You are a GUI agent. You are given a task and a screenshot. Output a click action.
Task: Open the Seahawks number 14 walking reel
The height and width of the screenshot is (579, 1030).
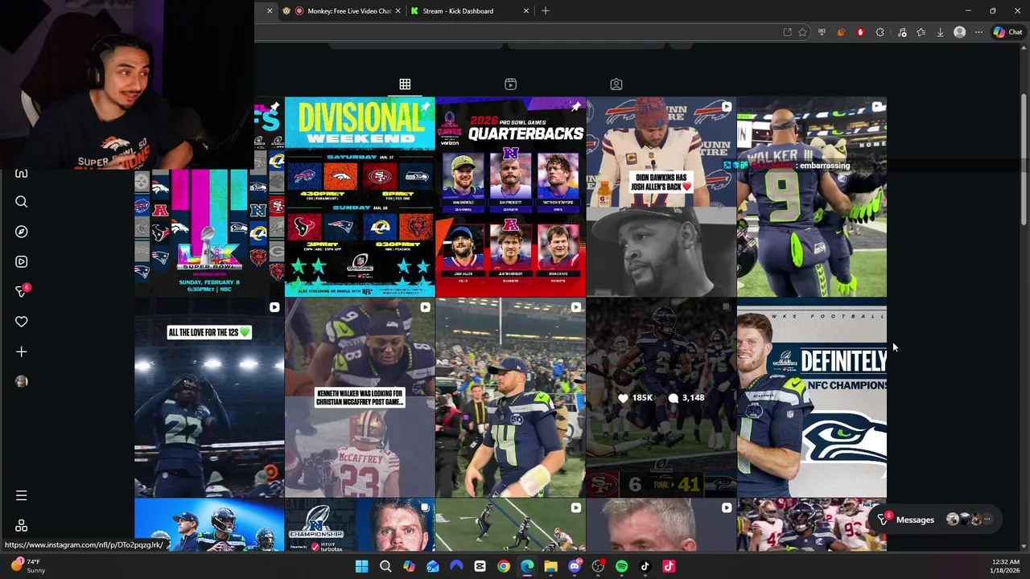510,398
